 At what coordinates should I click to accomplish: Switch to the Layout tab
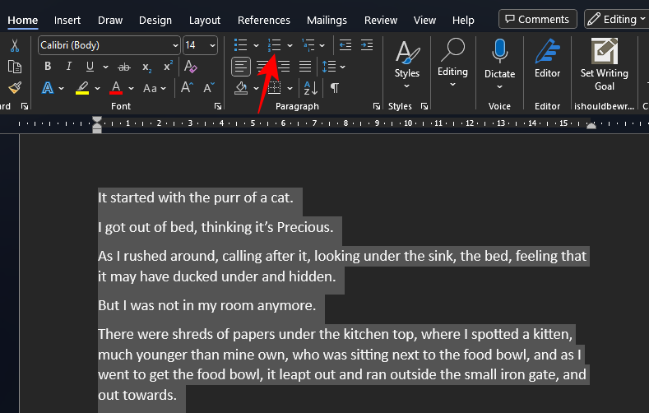205,21
